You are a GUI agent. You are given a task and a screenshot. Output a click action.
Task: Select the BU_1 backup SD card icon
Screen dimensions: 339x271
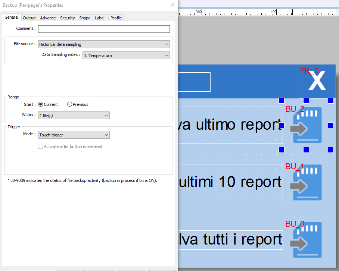point(307,183)
